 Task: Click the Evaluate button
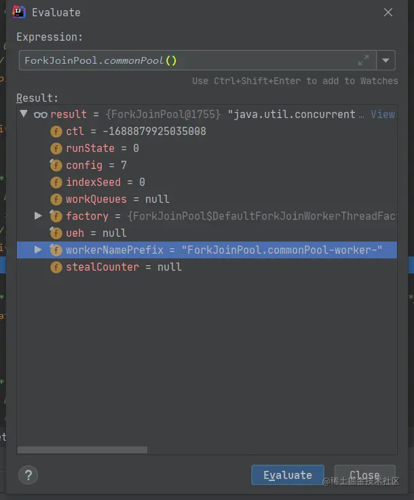(287, 475)
